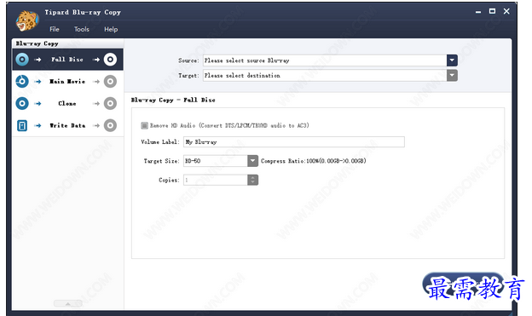The image size is (532, 316).
Task: Click the Compress Ratio text
Action: 314,161
